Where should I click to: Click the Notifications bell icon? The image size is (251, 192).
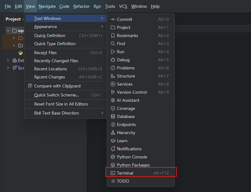coord(113,149)
